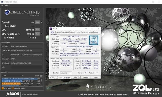The height and width of the screenshot is (97, 162).
Task: Run the CPU Single Core benchmark
Action: (x=37, y=34)
